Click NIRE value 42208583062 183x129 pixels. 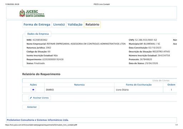(x=40, y=40)
